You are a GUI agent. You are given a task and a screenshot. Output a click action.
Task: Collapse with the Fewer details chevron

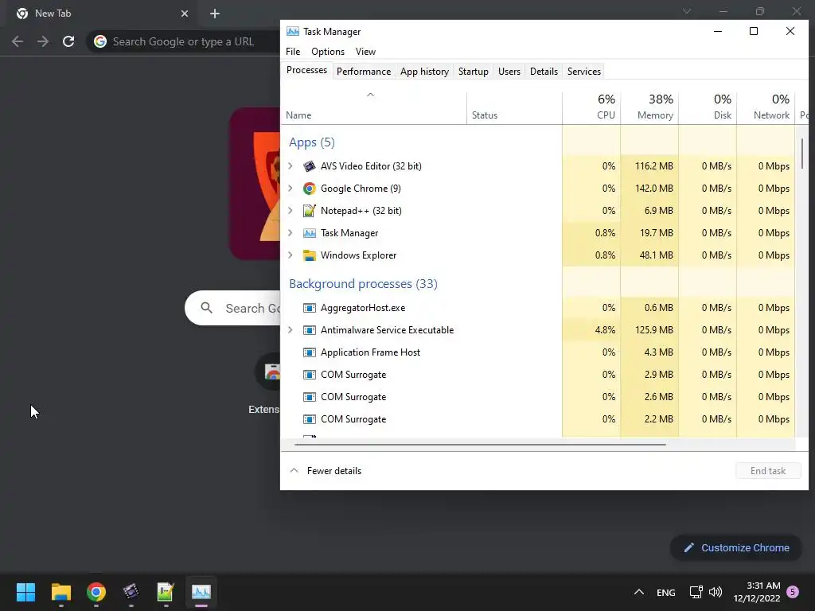[x=294, y=471]
